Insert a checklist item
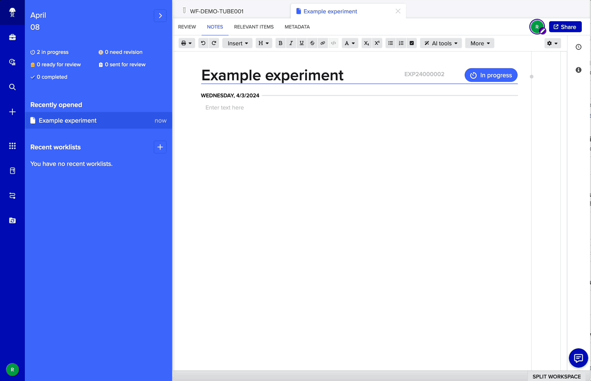591x381 pixels. [x=411, y=43]
